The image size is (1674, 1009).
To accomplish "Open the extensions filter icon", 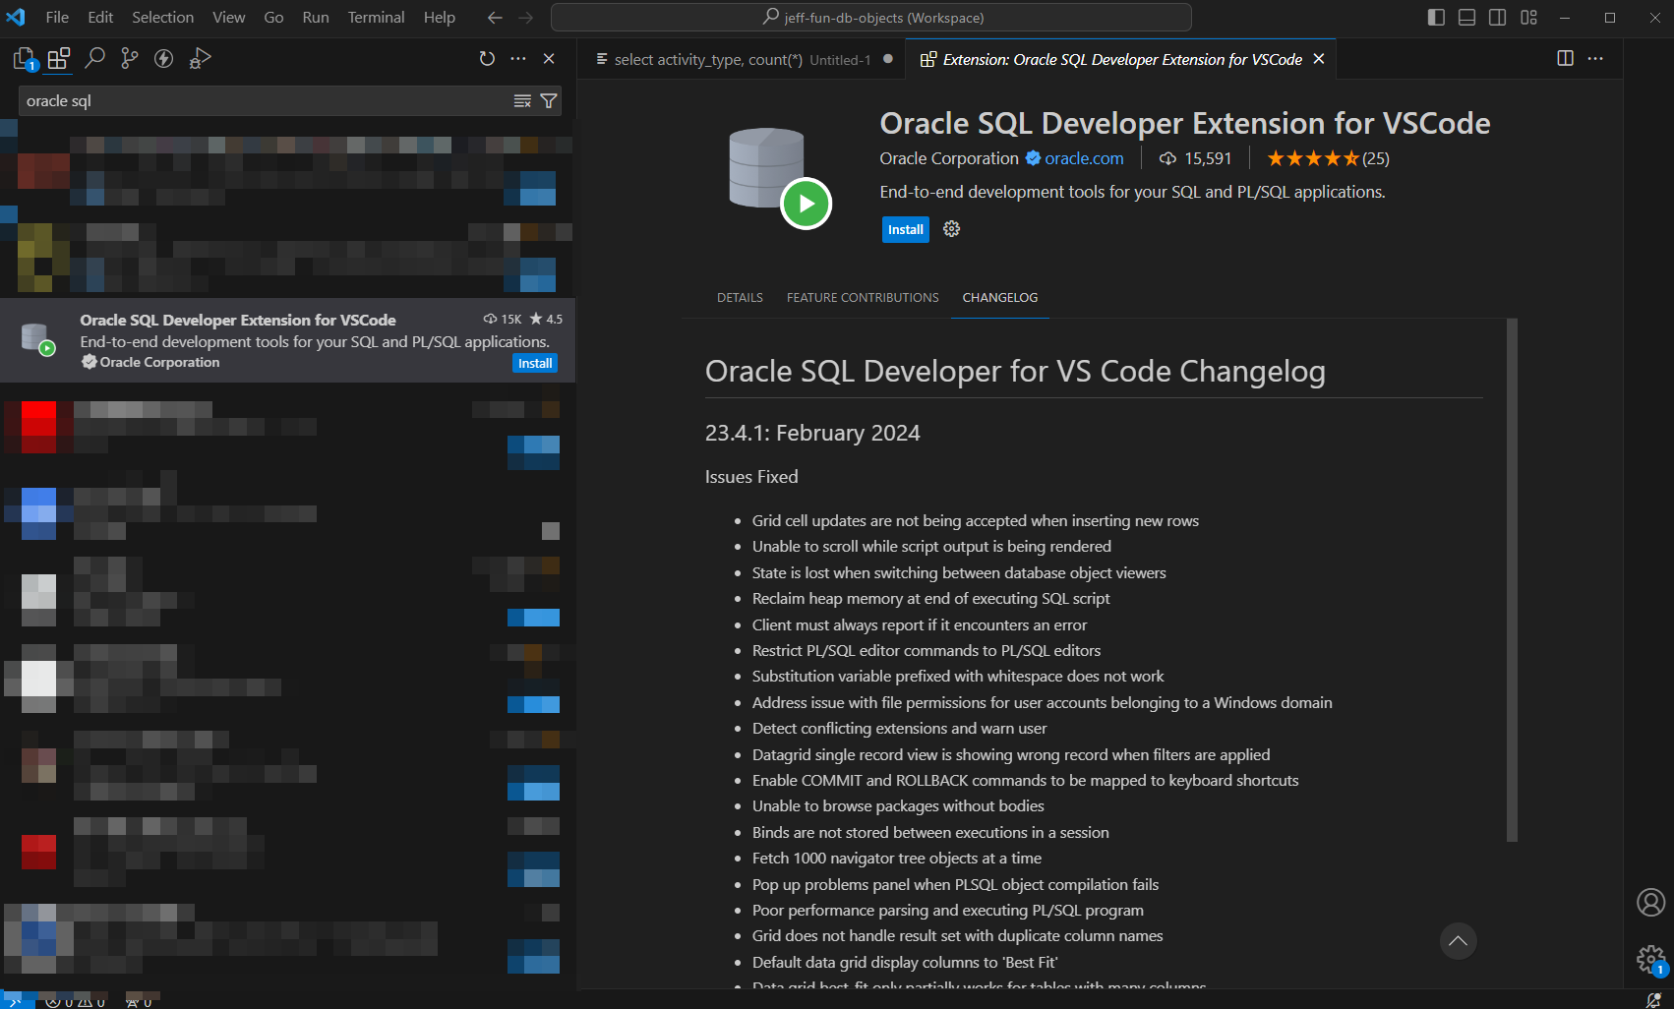I will pos(549,101).
